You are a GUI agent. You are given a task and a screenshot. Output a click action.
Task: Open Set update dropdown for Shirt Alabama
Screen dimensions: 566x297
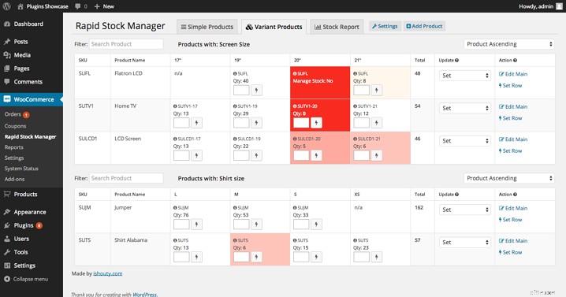coord(464,243)
